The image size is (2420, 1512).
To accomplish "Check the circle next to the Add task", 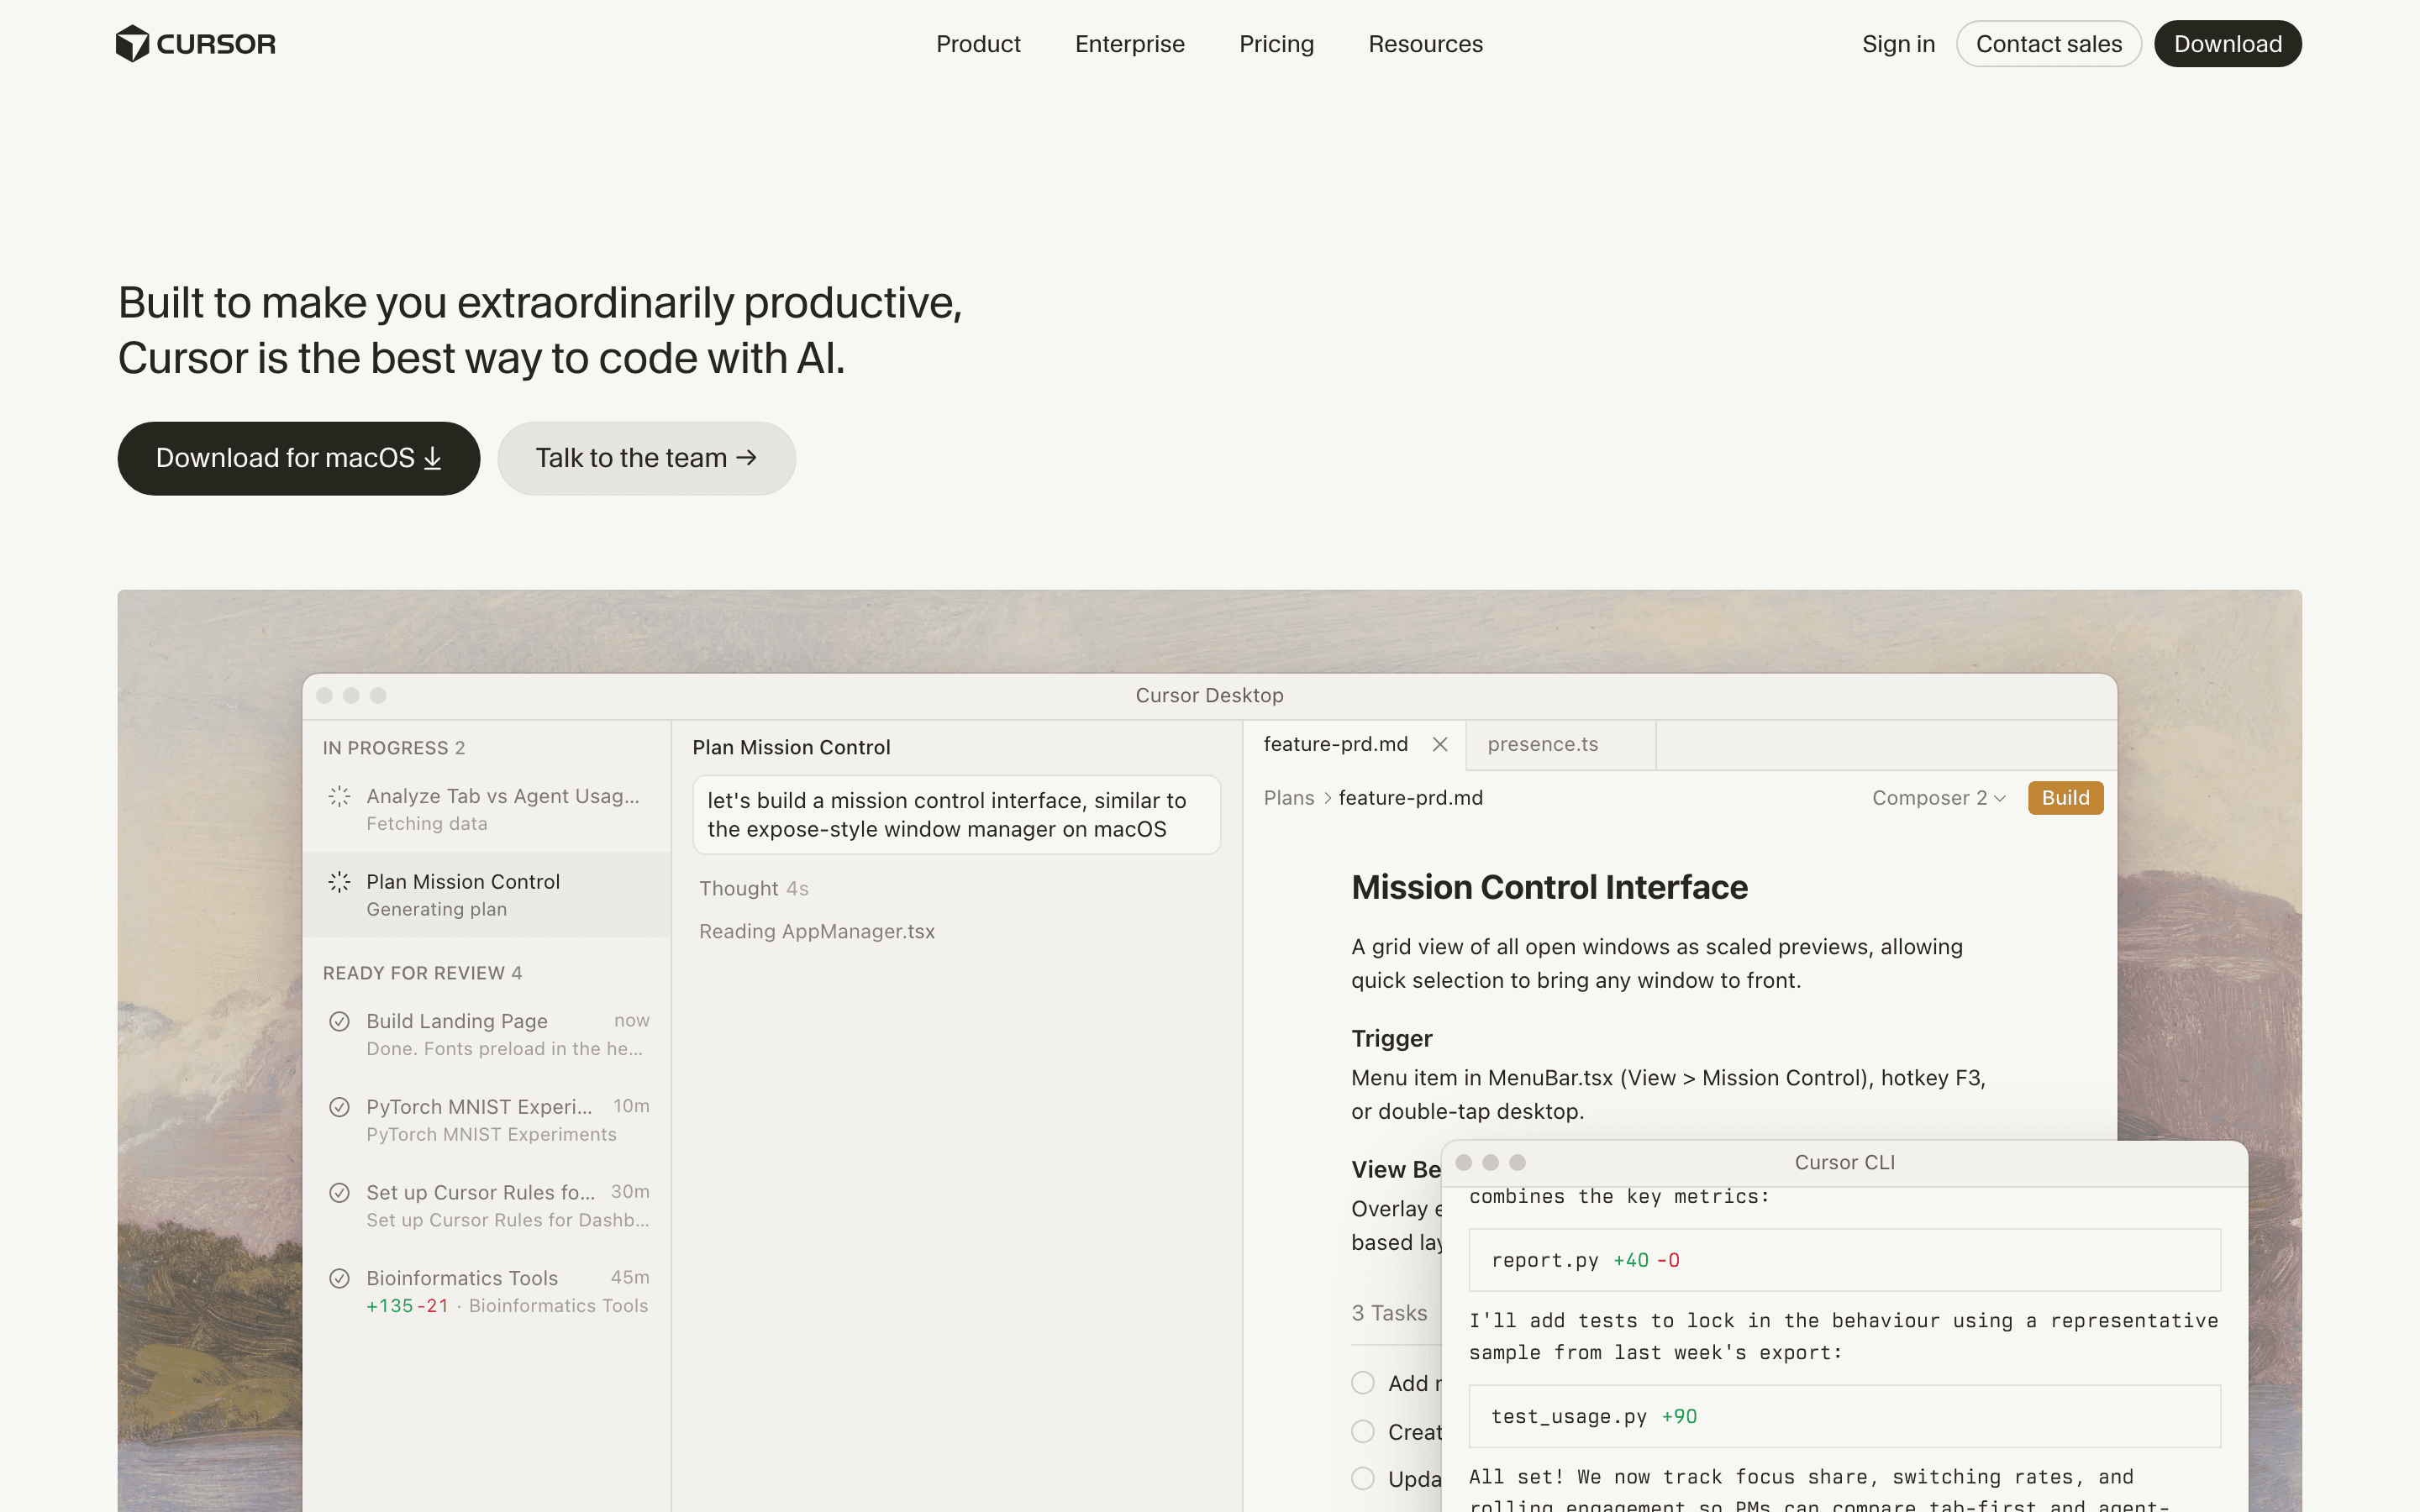I will (1362, 1382).
